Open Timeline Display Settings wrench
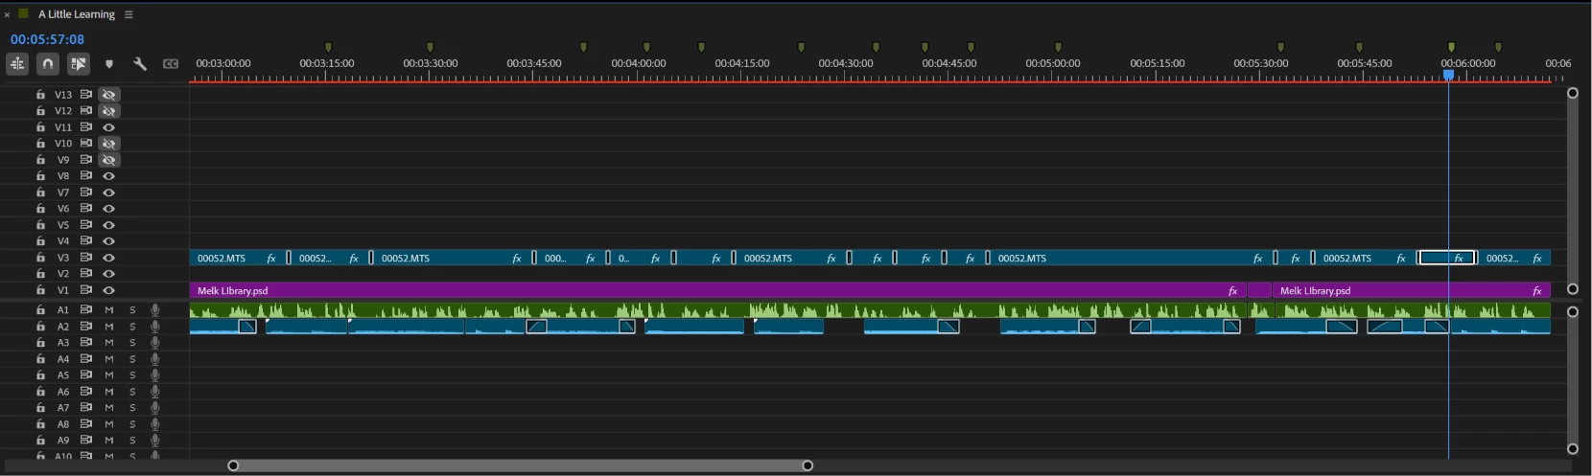The width and height of the screenshot is (1592, 476). (x=140, y=64)
